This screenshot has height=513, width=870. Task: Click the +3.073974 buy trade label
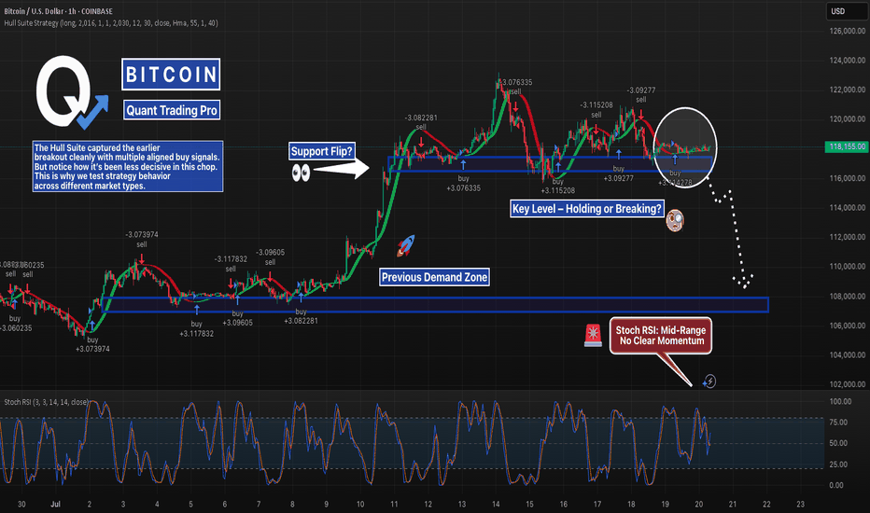tap(92, 344)
